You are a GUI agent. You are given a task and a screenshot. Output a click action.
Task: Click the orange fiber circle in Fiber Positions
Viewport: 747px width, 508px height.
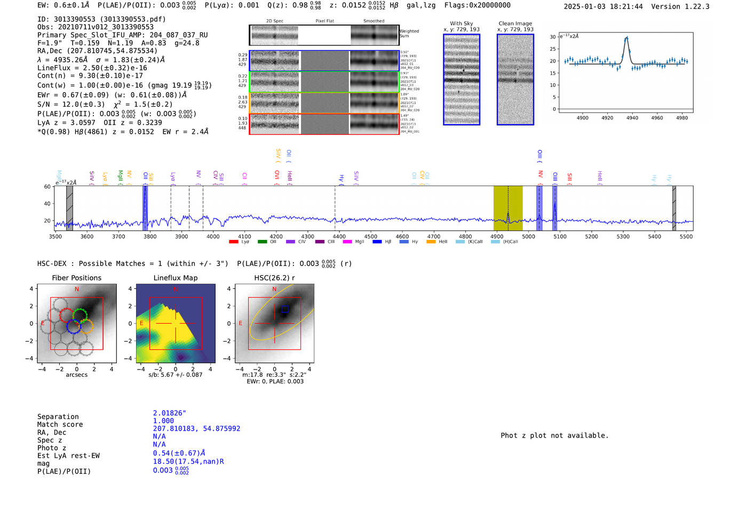tap(86, 326)
